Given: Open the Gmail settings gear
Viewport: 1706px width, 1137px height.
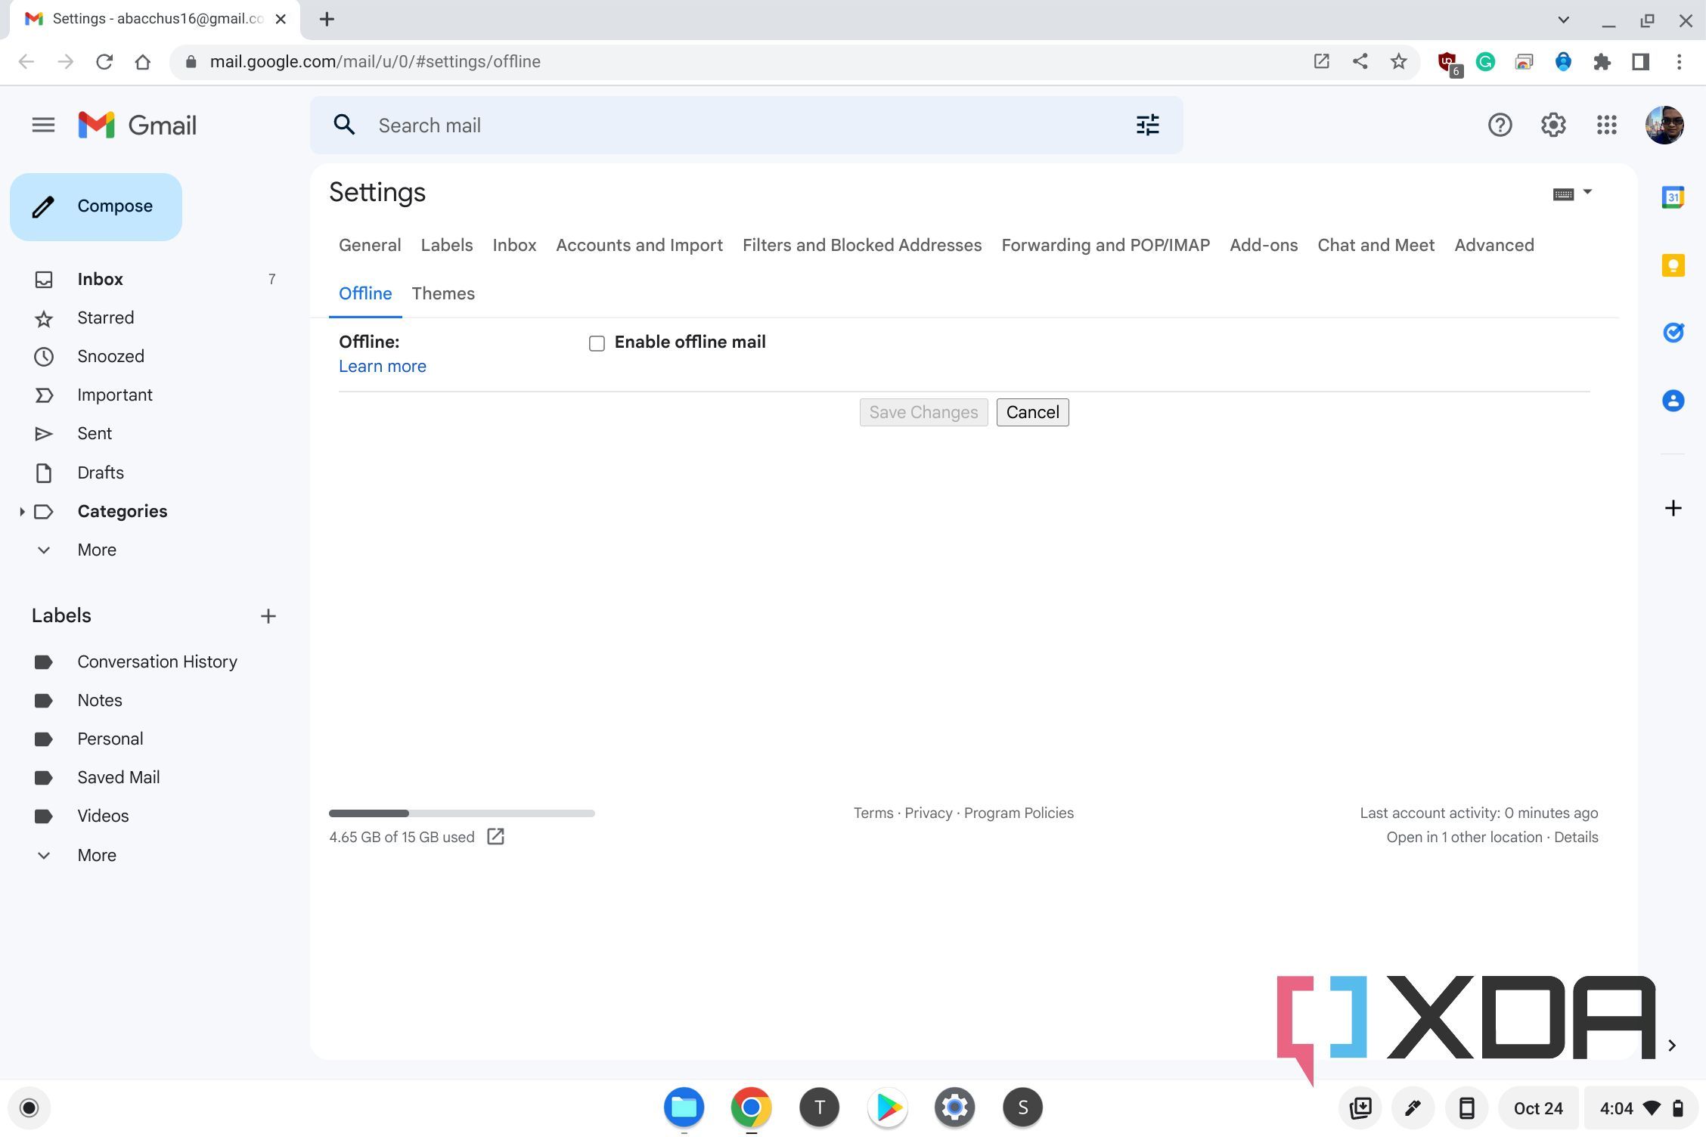Looking at the screenshot, I should [1553, 125].
